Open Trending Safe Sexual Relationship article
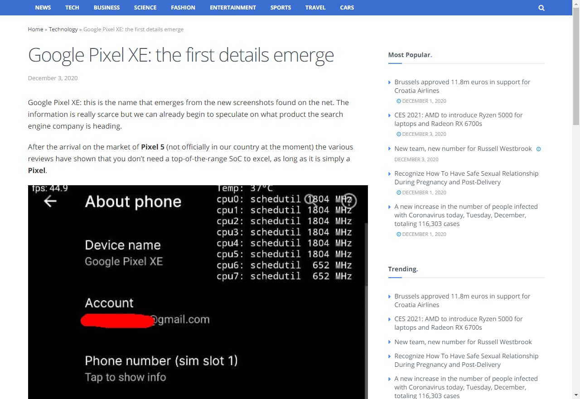This screenshot has width=580, height=399. coord(466,361)
